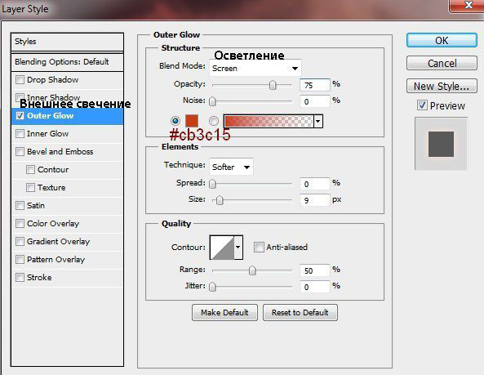Click the Size slider handle
This screenshot has height=375, width=484.
[220, 200]
